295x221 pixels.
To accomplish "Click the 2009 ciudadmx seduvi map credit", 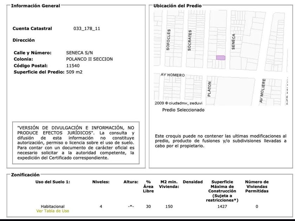I will click(x=178, y=103).
